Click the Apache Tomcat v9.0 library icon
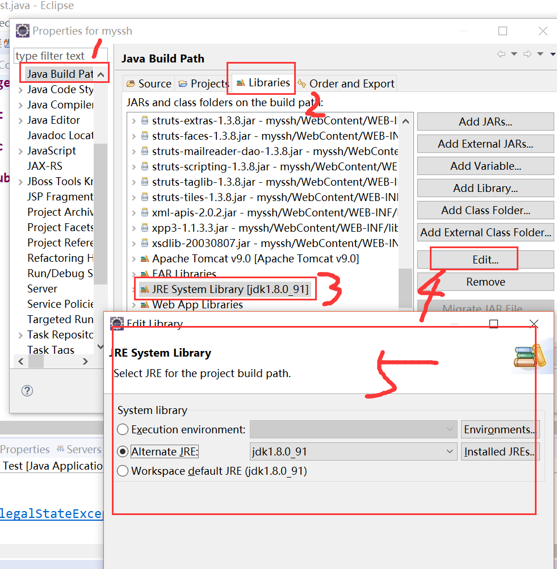This screenshot has height=569, width=557. click(145, 259)
